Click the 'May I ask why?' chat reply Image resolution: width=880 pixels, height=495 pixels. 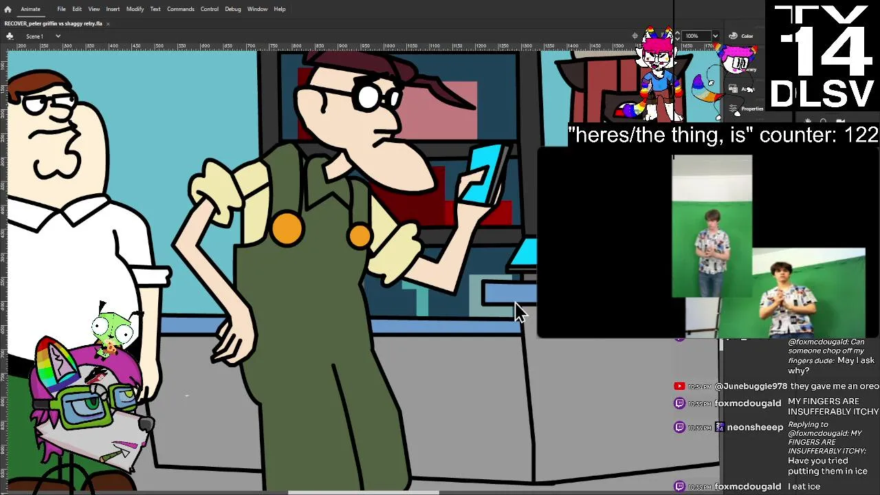[831, 366]
